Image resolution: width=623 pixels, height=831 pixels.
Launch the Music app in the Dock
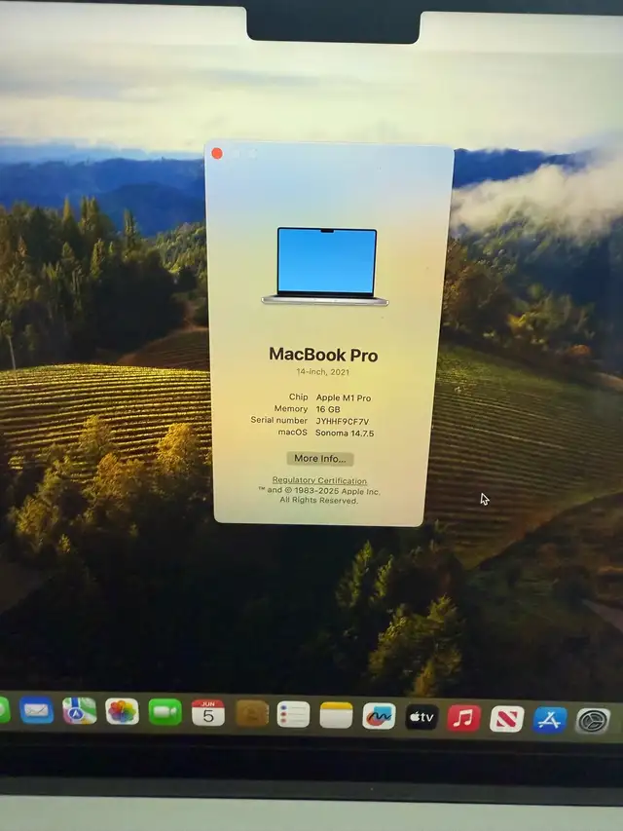464,718
